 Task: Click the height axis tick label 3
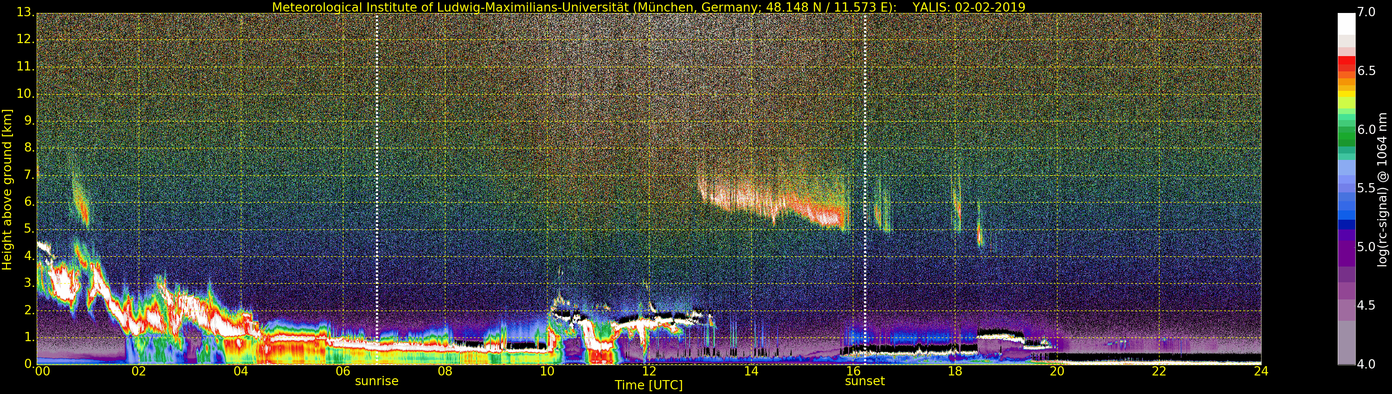29,283
